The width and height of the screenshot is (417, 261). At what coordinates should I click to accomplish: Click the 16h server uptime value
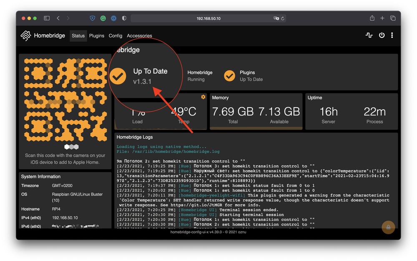[x=329, y=112]
